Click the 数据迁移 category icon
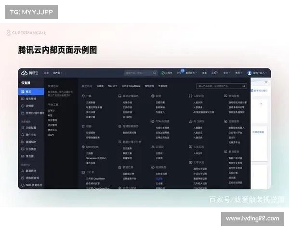Screen dimensions: 289x231 (x=120, y=167)
